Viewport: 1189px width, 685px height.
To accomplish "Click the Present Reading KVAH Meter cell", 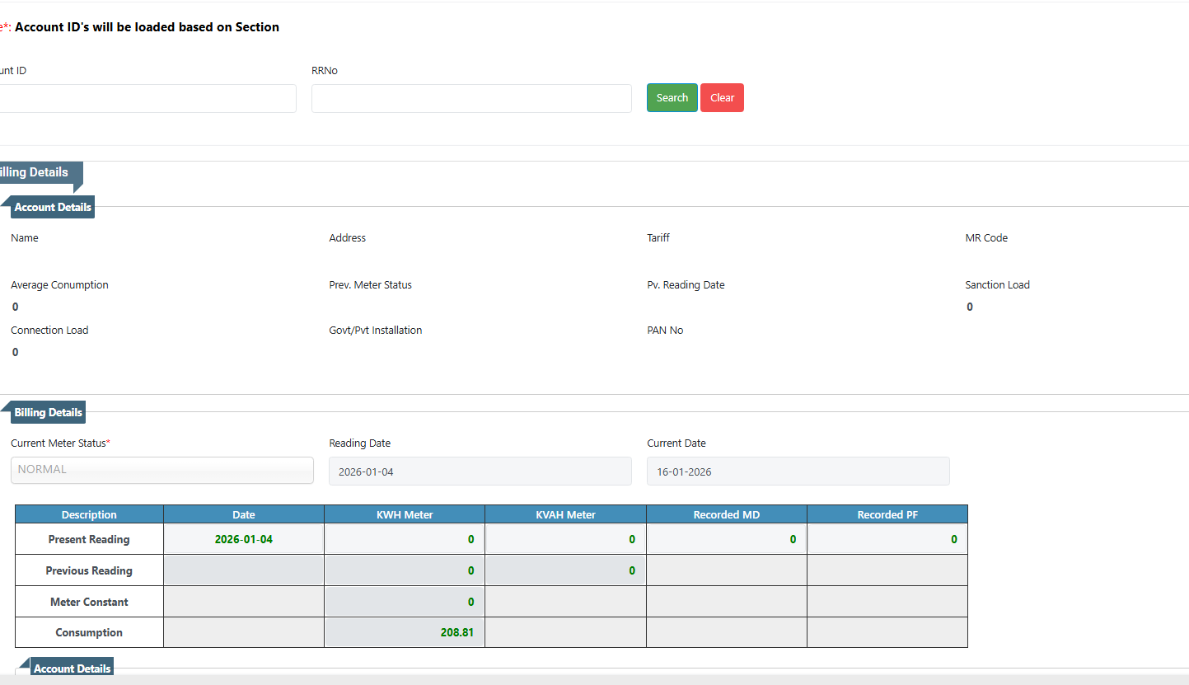I will (565, 539).
